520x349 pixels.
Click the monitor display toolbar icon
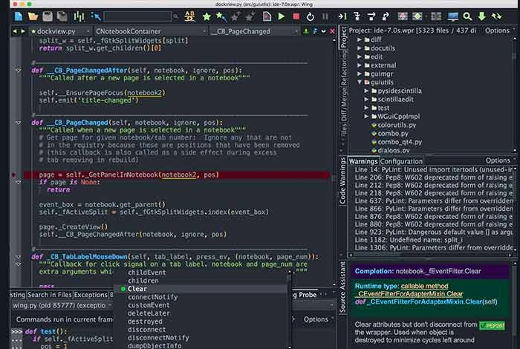(x=452, y=16)
